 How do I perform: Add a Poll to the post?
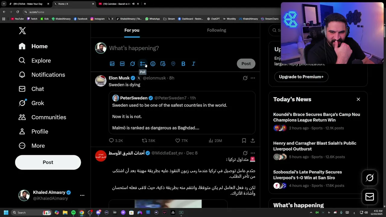(143, 64)
